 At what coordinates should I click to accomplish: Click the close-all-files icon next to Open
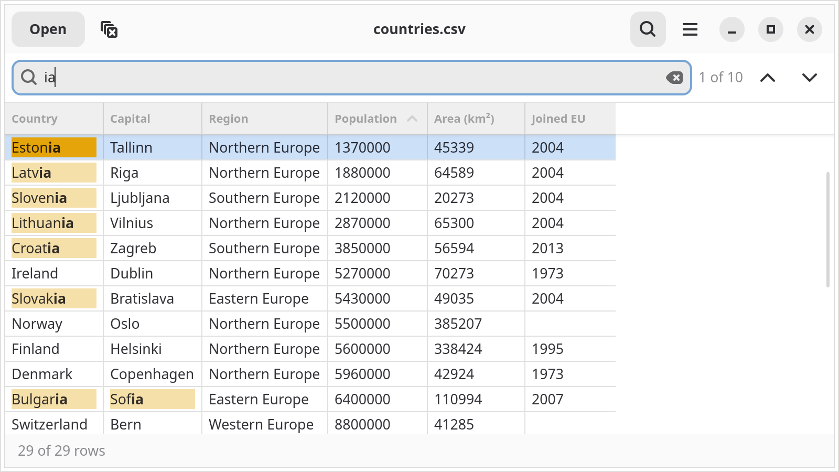coord(109,29)
